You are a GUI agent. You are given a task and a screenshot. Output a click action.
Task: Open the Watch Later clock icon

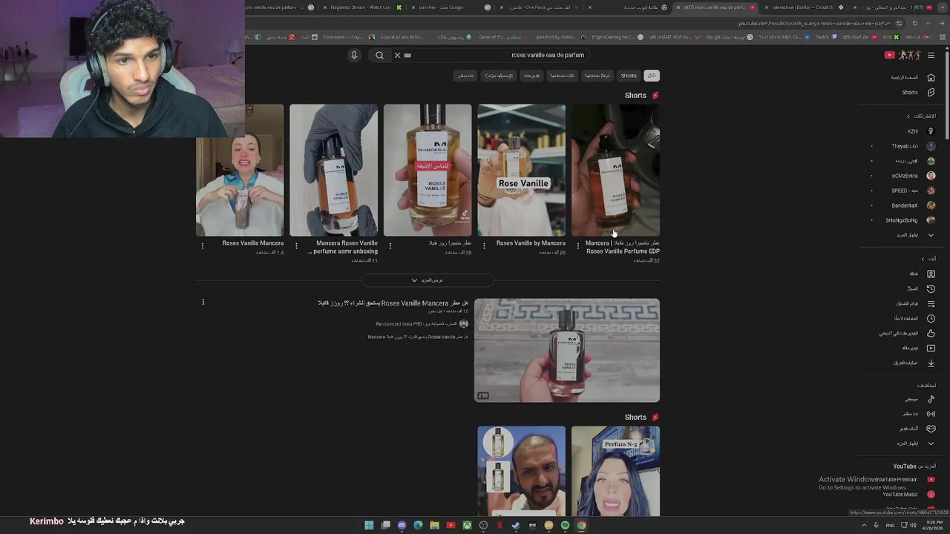(931, 318)
